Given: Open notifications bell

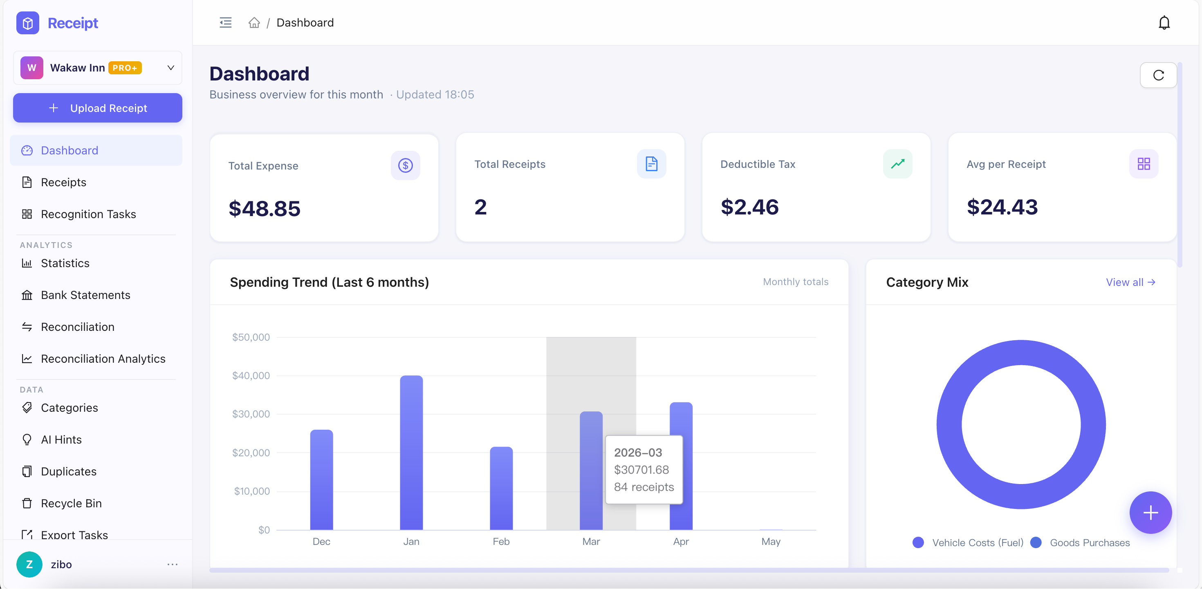Looking at the screenshot, I should click(1164, 22).
